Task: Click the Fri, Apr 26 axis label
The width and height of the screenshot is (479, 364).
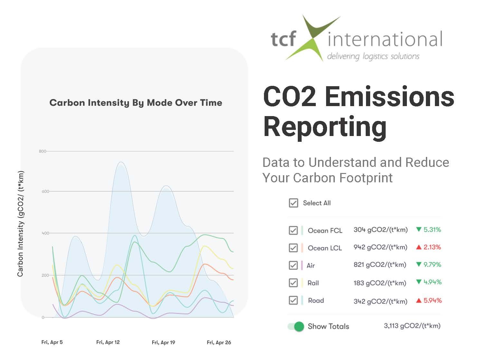Action: [219, 342]
